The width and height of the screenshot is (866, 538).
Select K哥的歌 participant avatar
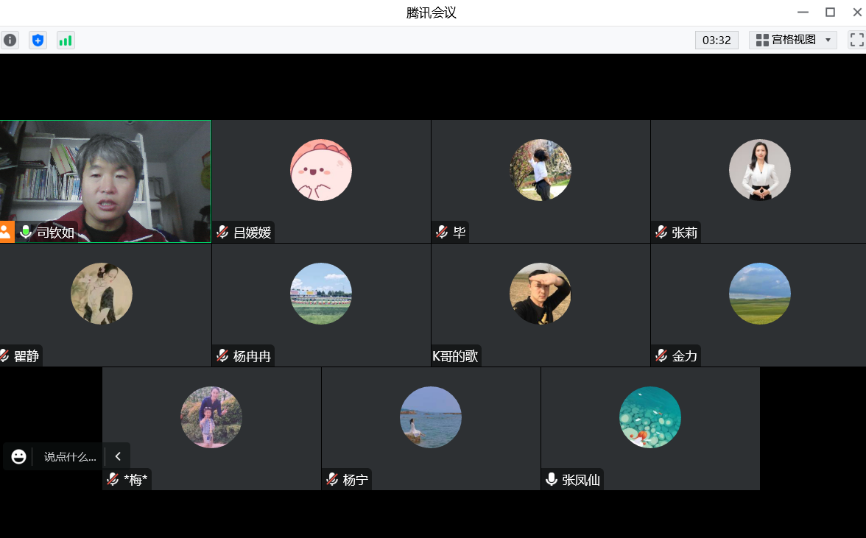[540, 294]
